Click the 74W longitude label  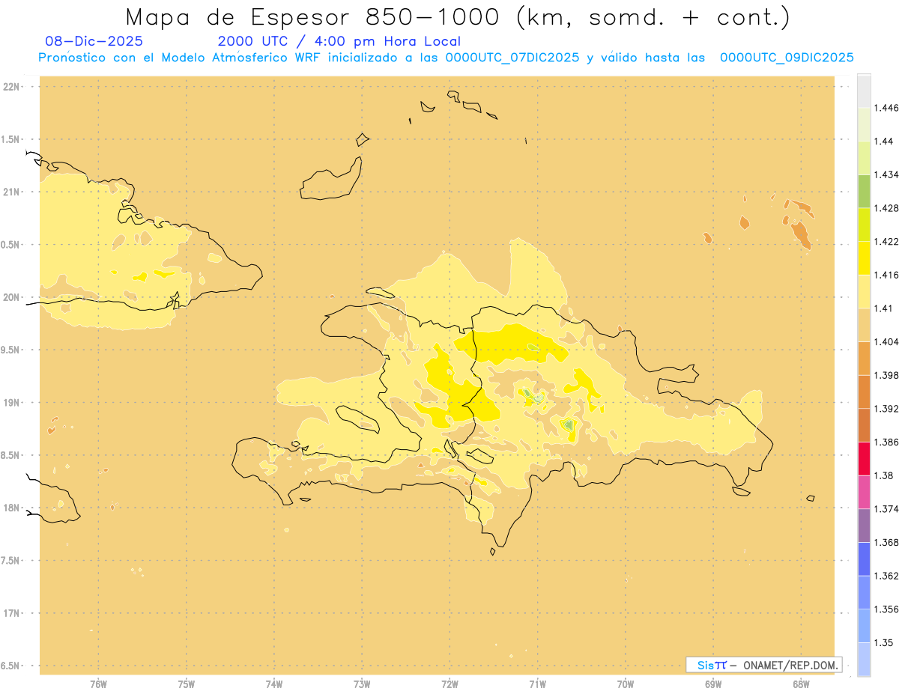tap(274, 684)
